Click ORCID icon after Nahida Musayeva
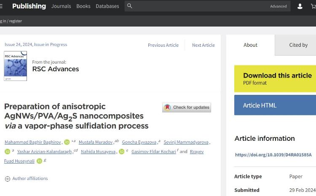 (121, 152)
